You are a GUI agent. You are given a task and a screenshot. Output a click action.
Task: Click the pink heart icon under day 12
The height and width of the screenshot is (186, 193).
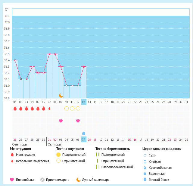[x=78, y=121]
